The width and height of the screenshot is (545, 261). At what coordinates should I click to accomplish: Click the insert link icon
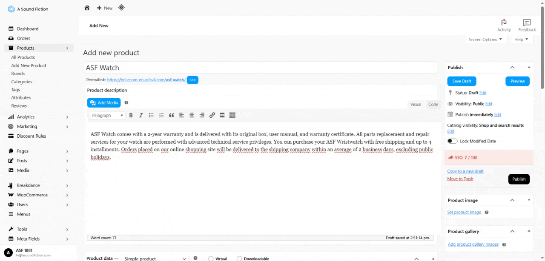point(212,115)
